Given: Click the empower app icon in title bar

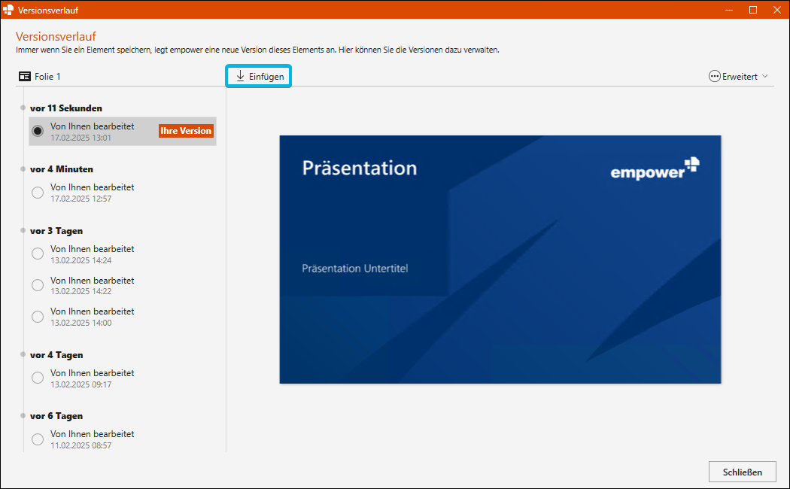Looking at the screenshot, I should (8, 10).
